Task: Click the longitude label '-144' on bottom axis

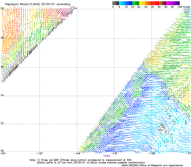Action: click(x=77, y=153)
